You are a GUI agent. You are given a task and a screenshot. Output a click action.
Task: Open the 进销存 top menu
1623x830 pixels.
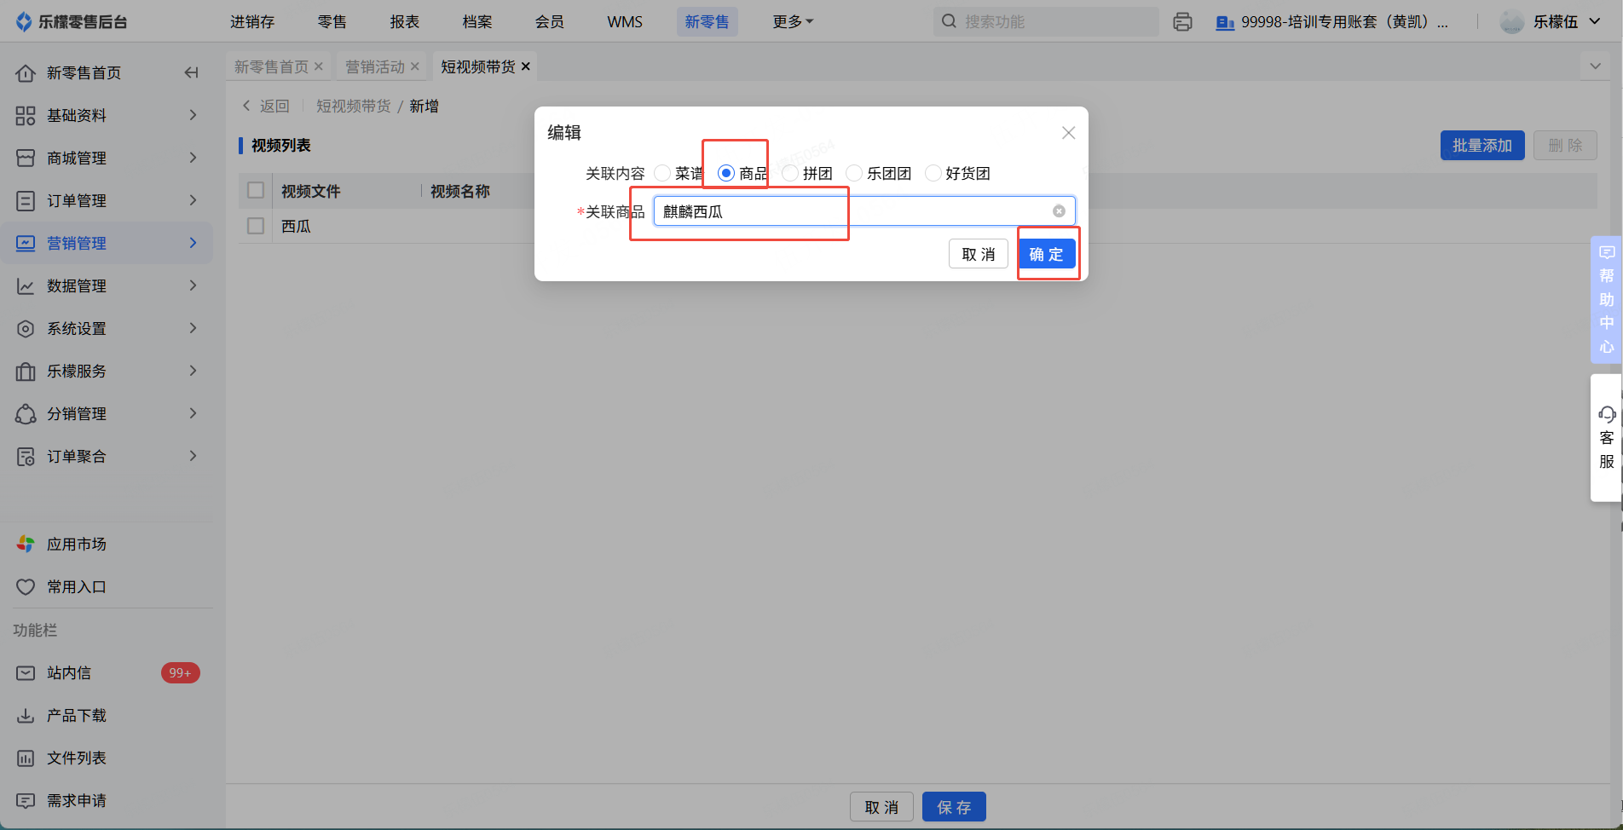coord(252,21)
